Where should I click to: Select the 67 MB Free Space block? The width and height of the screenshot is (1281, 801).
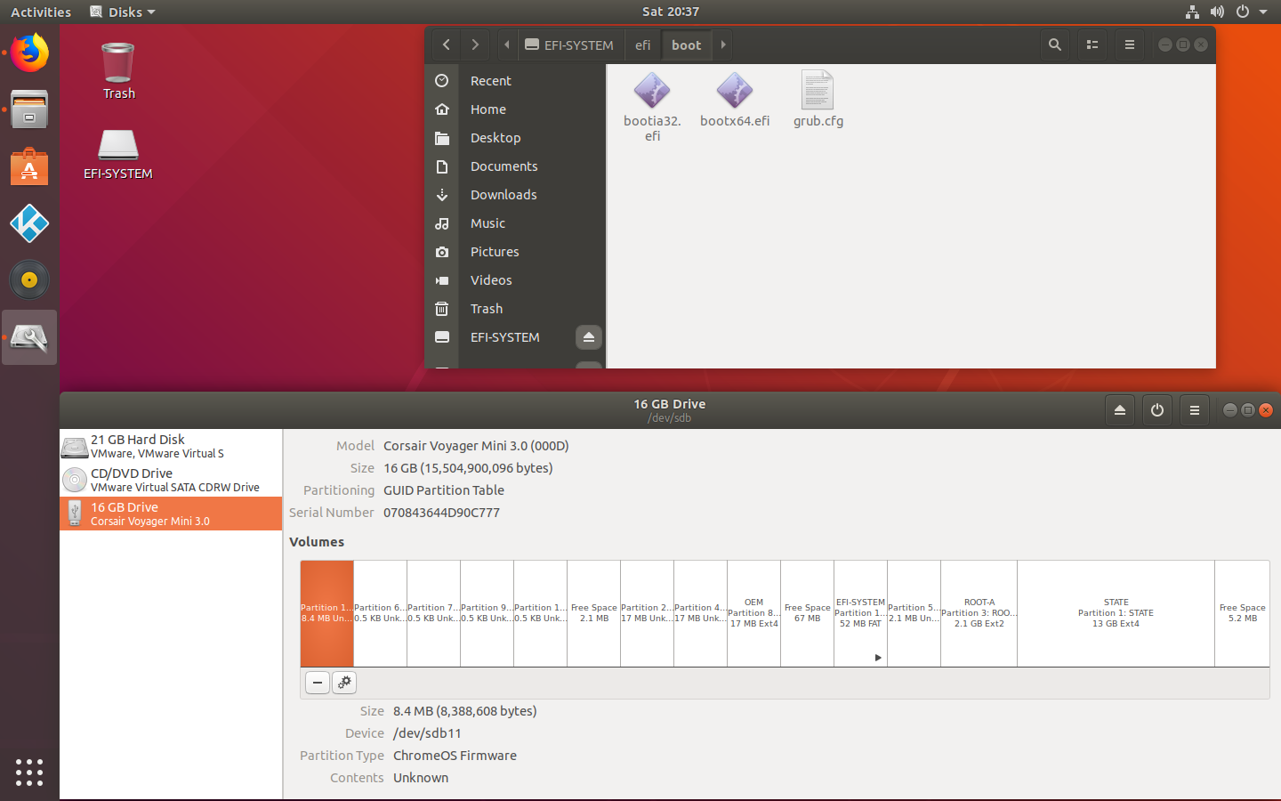[x=808, y=613]
